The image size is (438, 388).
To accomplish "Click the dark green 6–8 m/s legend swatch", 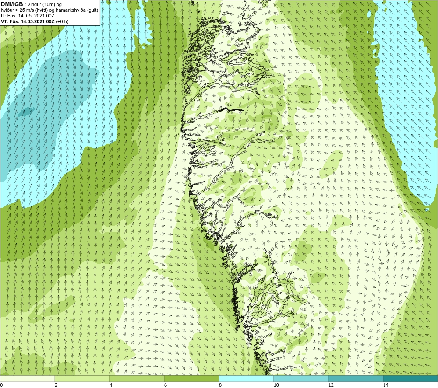I will tap(192, 378).
